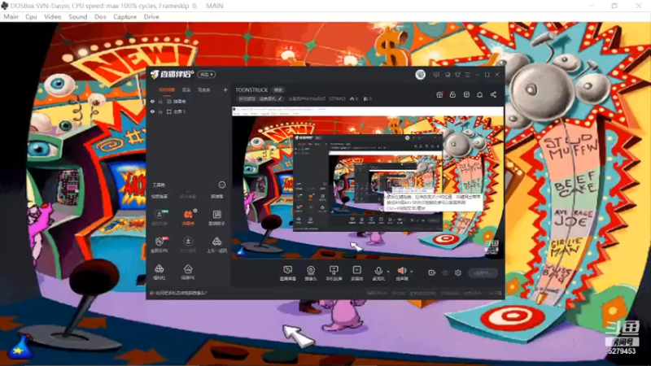Open the car-shaped co-play tool

pos(216,245)
